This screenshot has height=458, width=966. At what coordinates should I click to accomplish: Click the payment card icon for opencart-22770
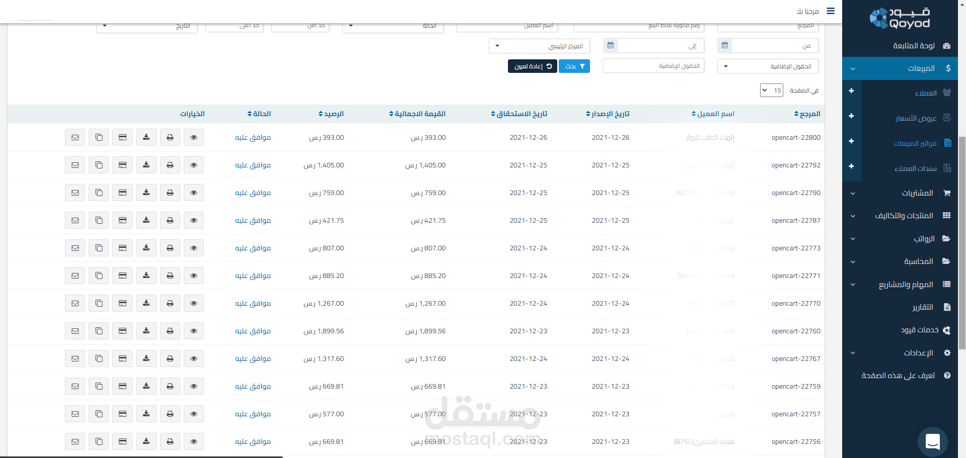(122, 303)
